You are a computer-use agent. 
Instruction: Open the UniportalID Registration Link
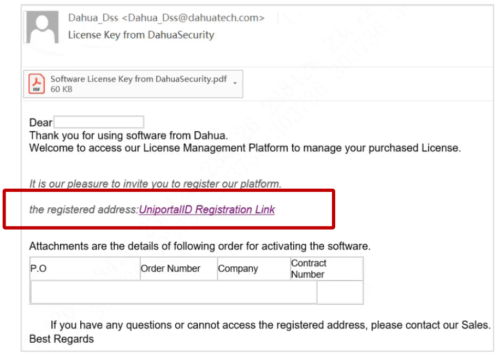click(x=207, y=210)
